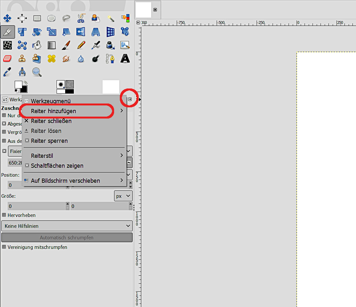The height and width of the screenshot is (307, 356).
Task: Select the Eraser tool
Action: pos(7,58)
